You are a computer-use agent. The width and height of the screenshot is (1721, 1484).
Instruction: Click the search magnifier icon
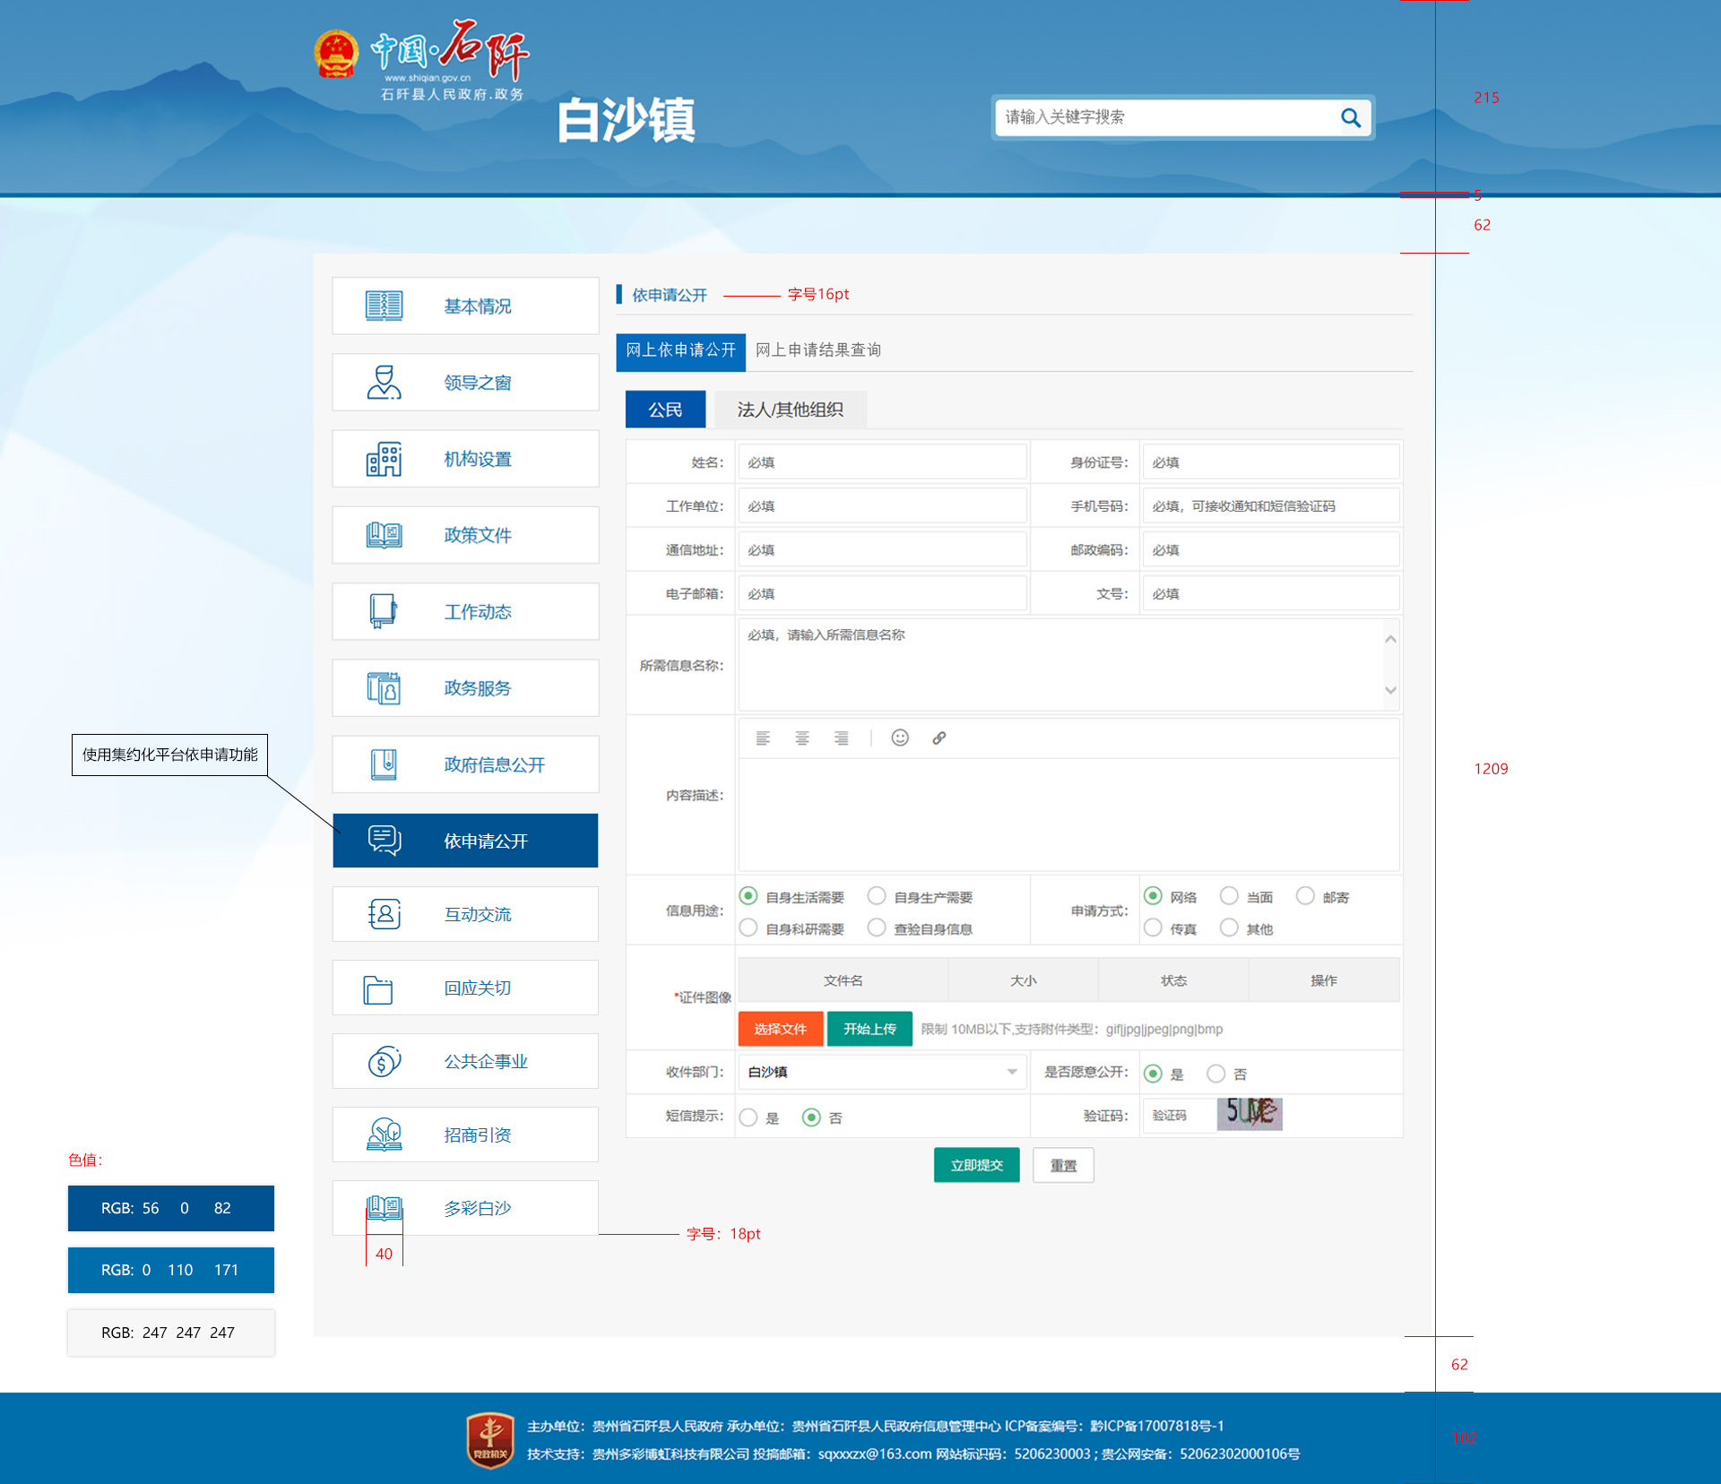pos(1350,117)
